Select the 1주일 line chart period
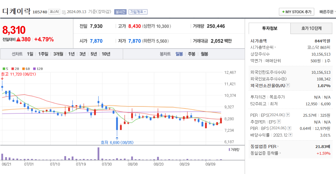Image resolution: width=336 pixels, height=174 pixels. click(43, 54)
